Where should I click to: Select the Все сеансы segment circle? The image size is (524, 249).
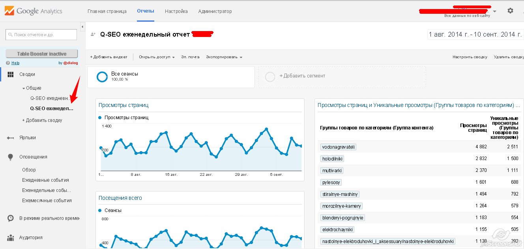[x=102, y=77]
